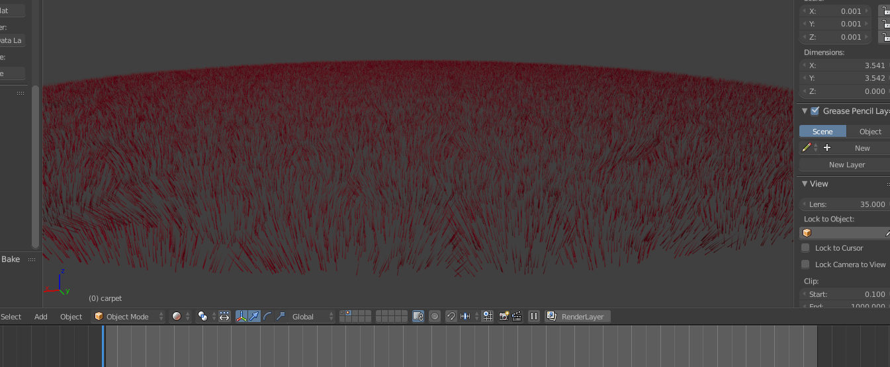Click the New Layer button
The height and width of the screenshot is (367, 890).
[844, 165]
